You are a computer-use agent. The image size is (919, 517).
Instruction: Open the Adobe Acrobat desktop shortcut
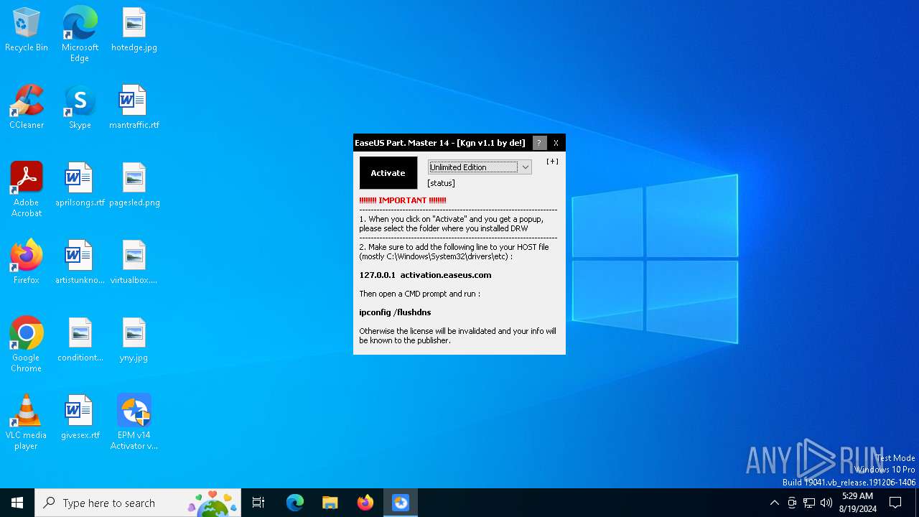(x=27, y=190)
